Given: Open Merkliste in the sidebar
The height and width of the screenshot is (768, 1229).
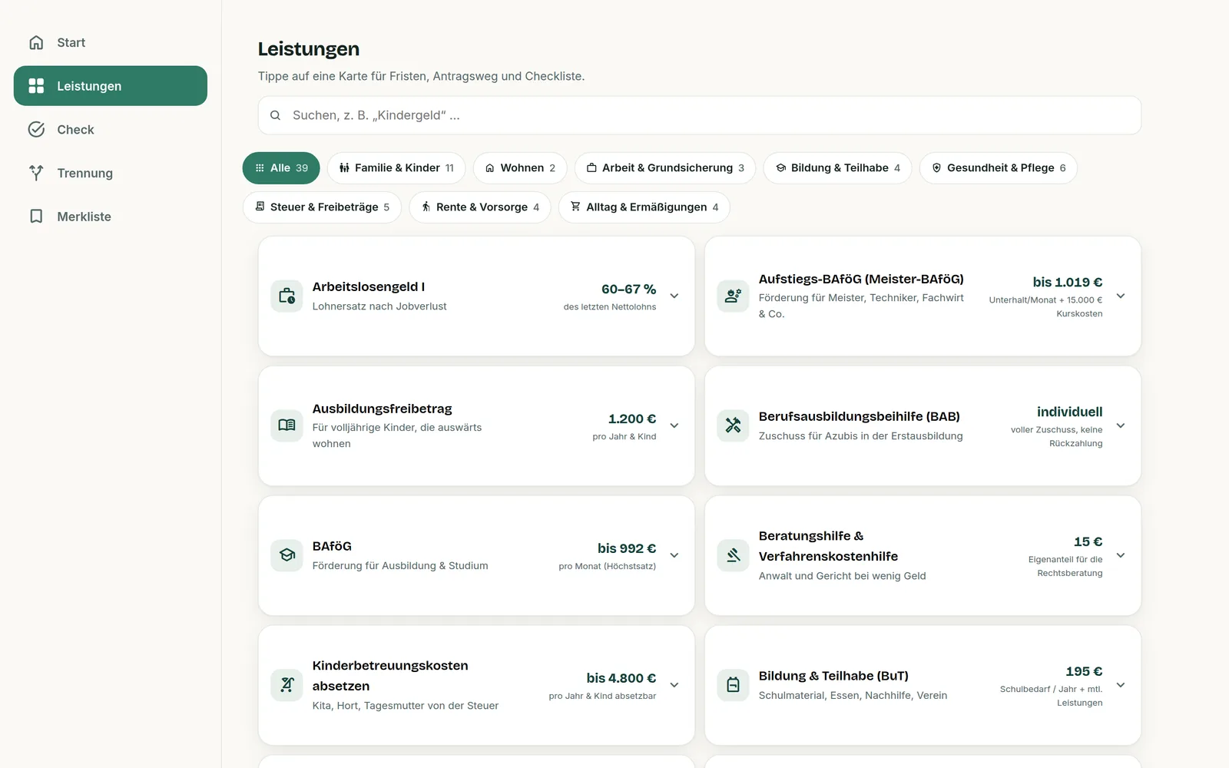Looking at the screenshot, I should click(x=111, y=217).
